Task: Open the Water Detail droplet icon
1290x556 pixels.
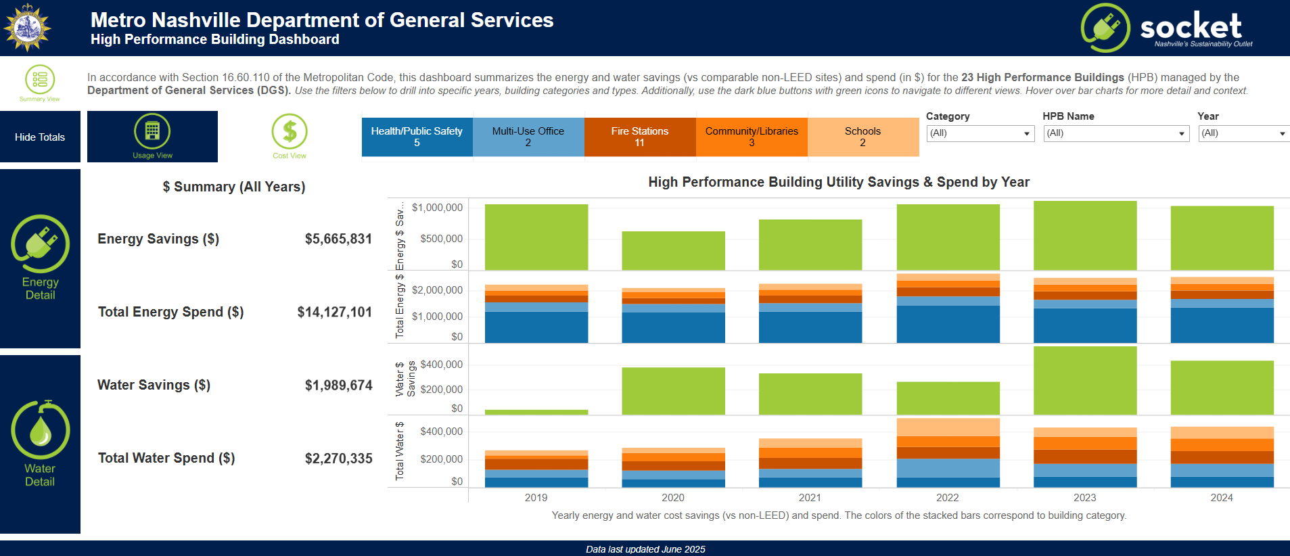Action: coord(40,430)
